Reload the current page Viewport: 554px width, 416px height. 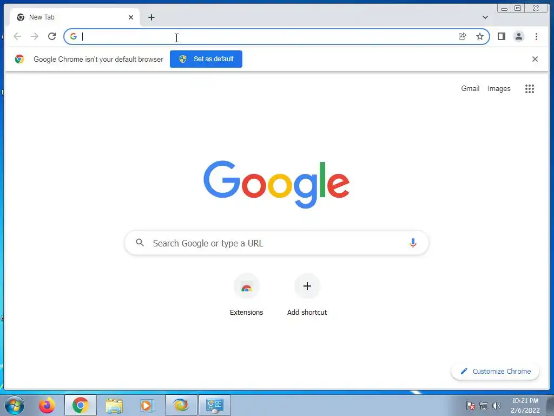pos(52,36)
